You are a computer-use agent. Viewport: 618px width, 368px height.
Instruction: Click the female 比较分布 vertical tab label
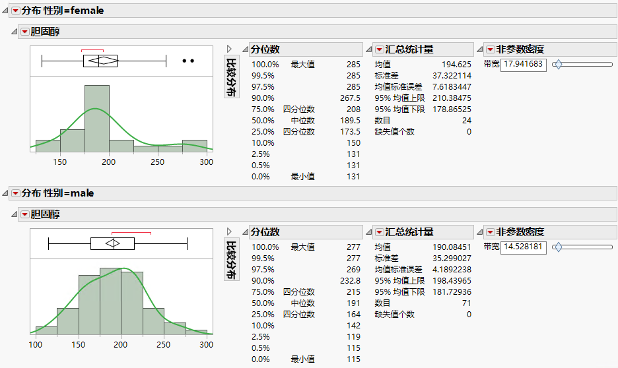point(231,77)
